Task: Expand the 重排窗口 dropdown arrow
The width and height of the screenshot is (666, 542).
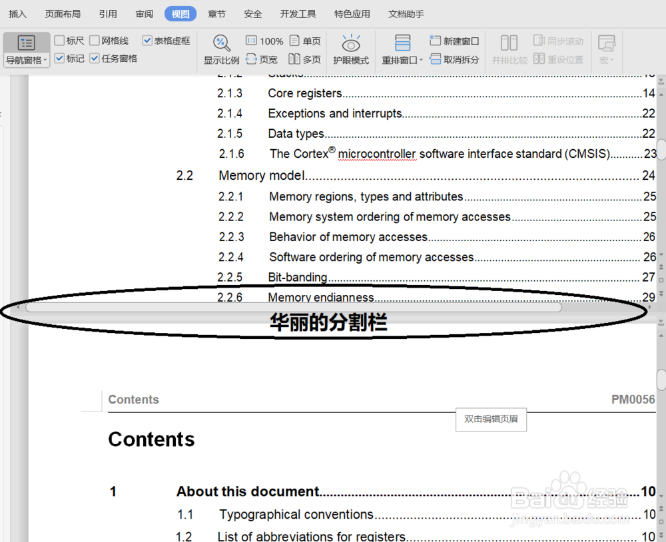Action: click(421, 61)
